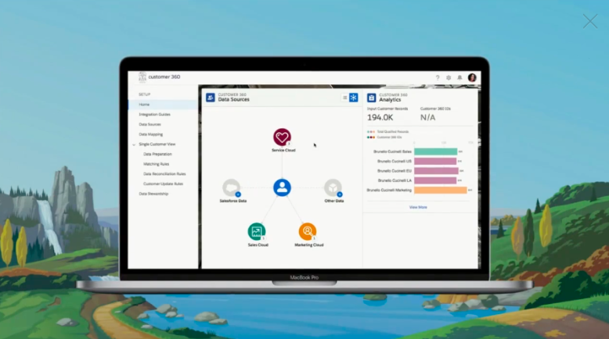Image resolution: width=609 pixels, height=339 pixels.
Task: Select the Salesforce Data cloud node
Action: [231, 187]
